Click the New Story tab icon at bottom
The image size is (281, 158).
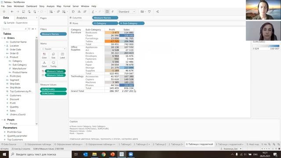[x=278, y=144]
